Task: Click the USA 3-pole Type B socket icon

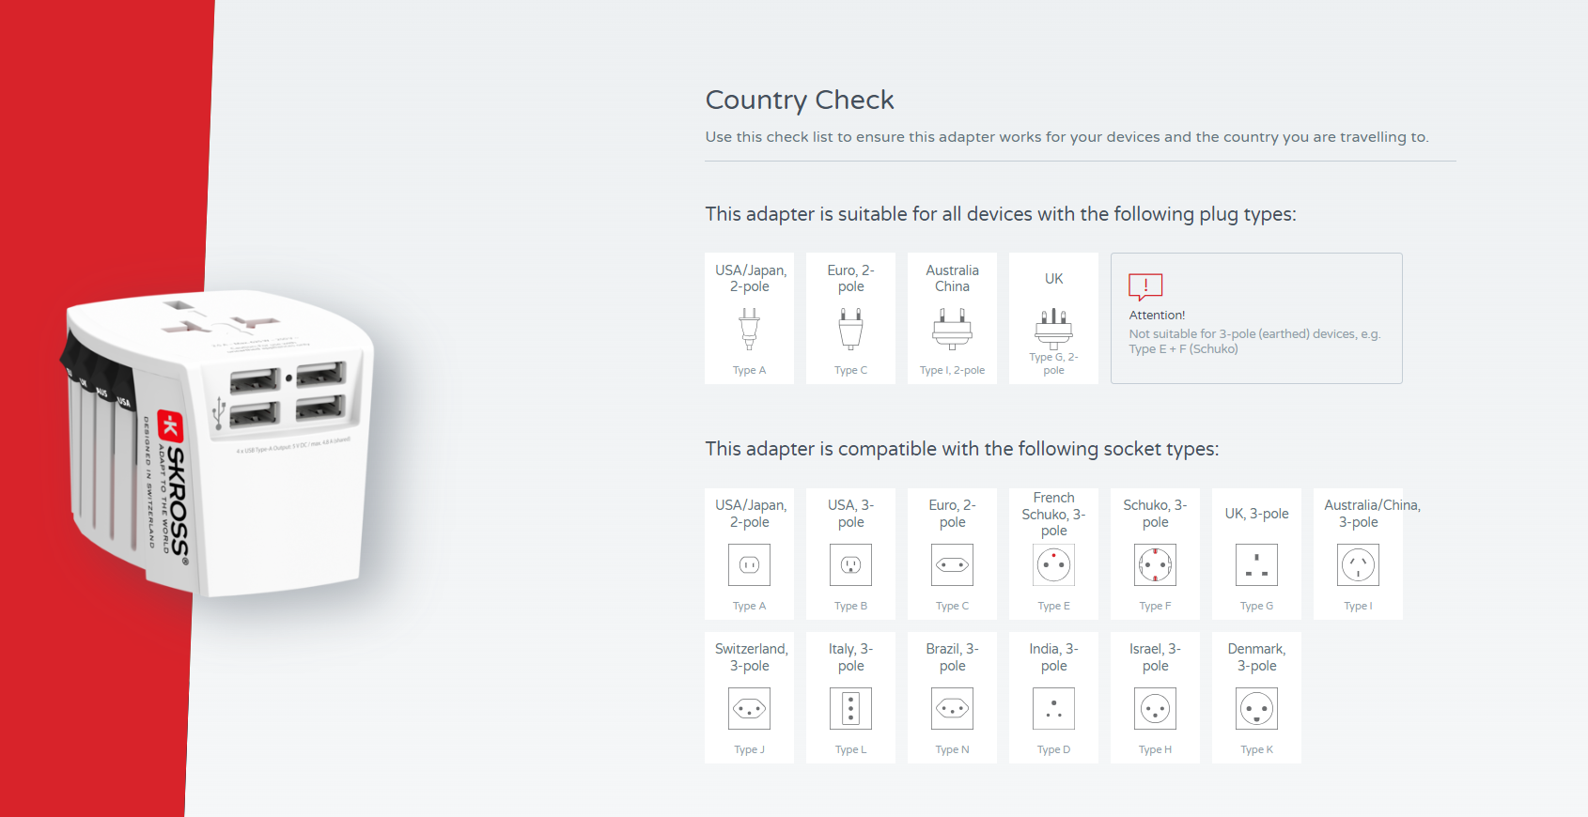Action: 850,564
